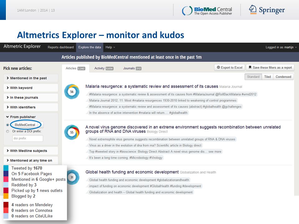Click the pale blue Reddited swatch
299x224 pixels.
6,185
